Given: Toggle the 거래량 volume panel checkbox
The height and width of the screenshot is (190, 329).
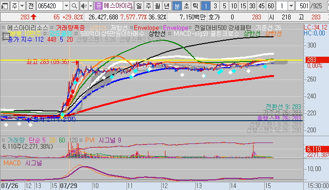Looking at the screenshot, I should coord(3,140).
